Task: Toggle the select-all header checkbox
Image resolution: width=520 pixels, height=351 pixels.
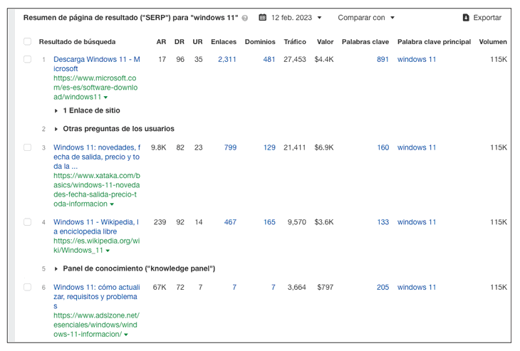Action: pyautogui.click(x=28, y=42)
